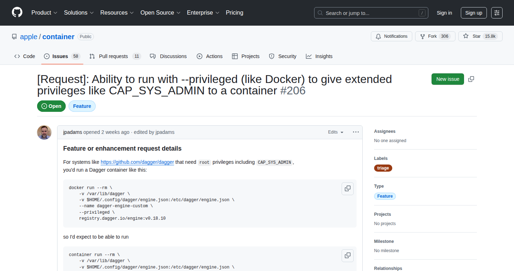The image size is (514, 271).
Task: Click the 'Feature or enhancement request details' heading
Action: point(122,148)
